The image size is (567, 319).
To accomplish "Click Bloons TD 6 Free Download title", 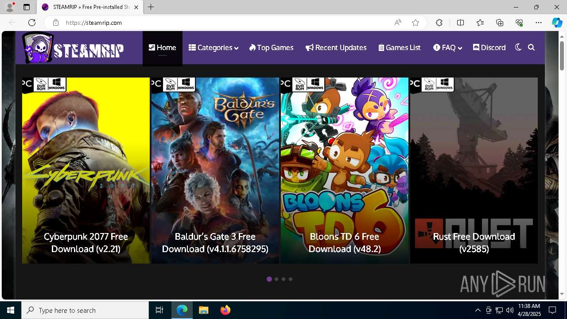I will pos(345,243).
